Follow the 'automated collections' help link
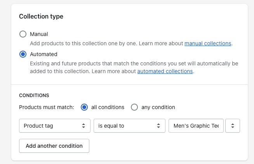The image size is (254, 164). [x=165, y=71]
